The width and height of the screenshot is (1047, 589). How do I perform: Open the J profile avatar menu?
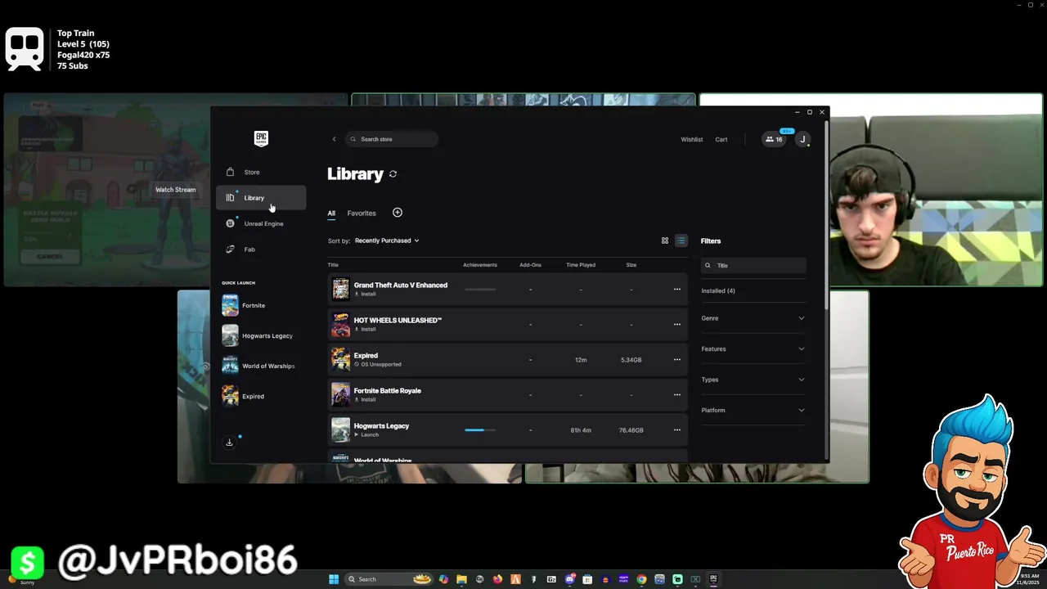click(802, 139)
